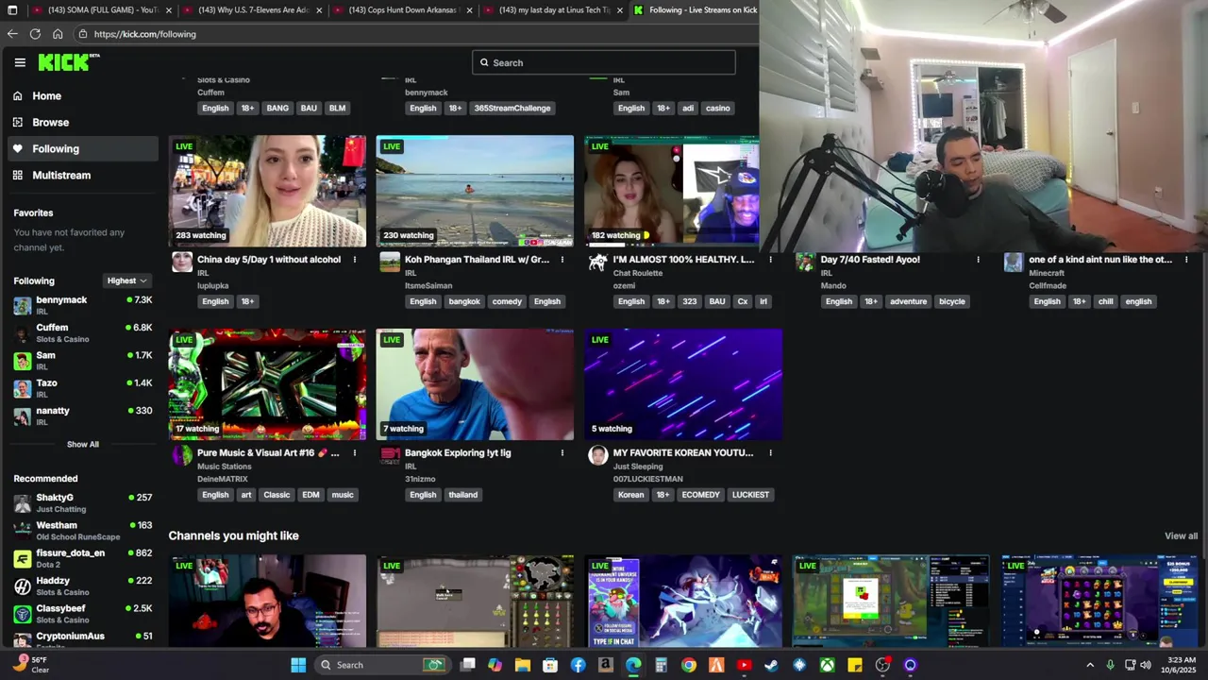Select the 365StreamChallenge tag
Viewport: 1208px width, 680px height.
[x=512, y=108]
